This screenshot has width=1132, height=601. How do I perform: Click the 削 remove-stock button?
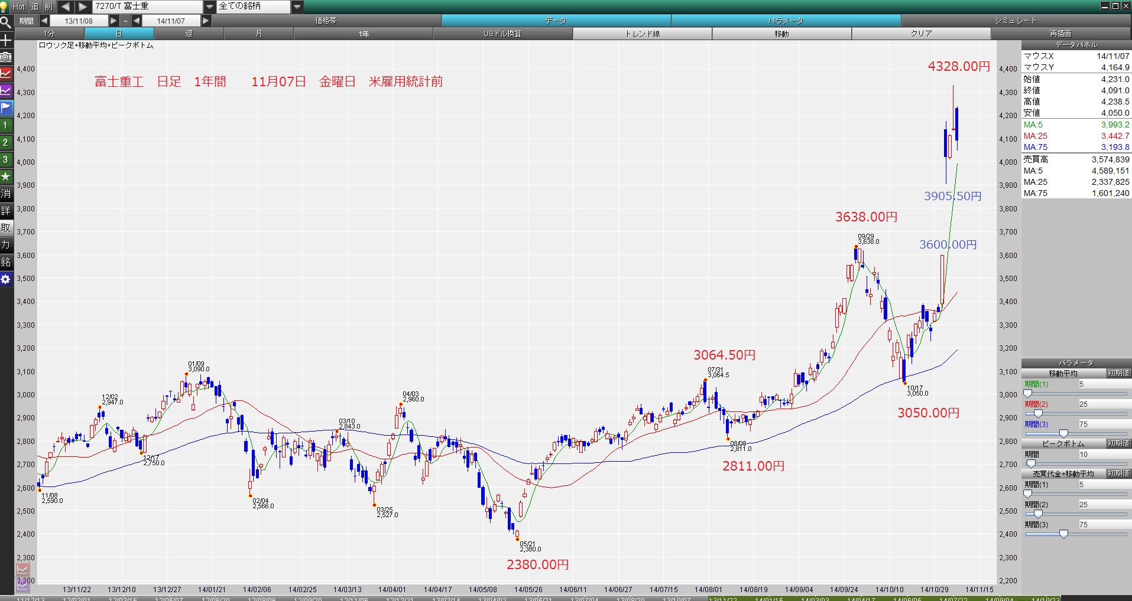click(x=48, y=6)
